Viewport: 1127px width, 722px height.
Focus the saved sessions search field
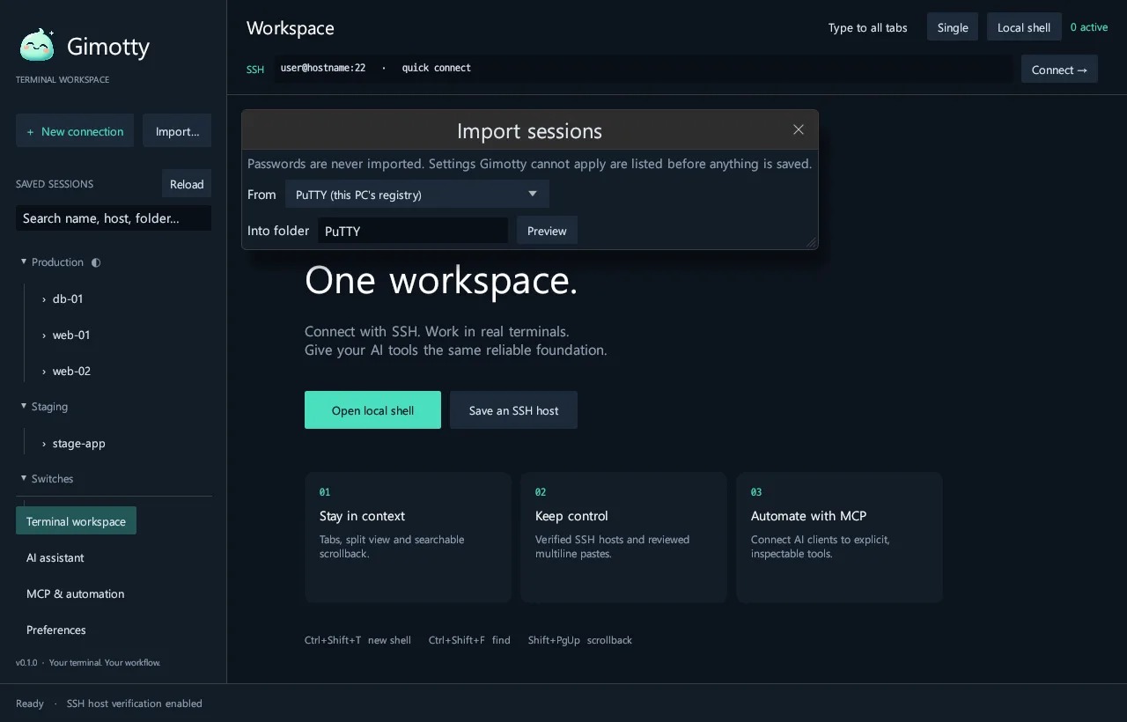coord(114,217)
